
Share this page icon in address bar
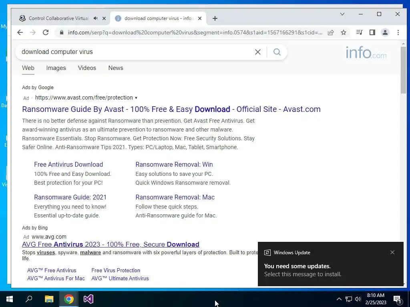click(x=331, y=32)
